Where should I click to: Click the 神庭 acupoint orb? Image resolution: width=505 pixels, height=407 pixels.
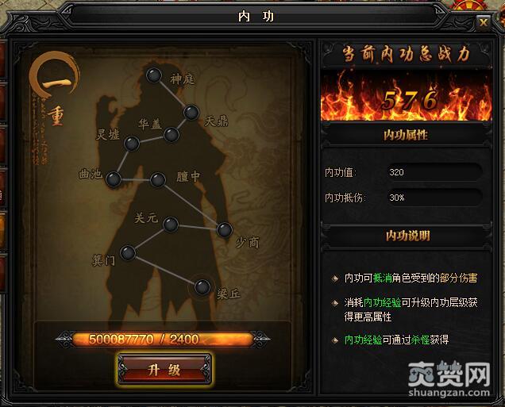tap(153, 75)
